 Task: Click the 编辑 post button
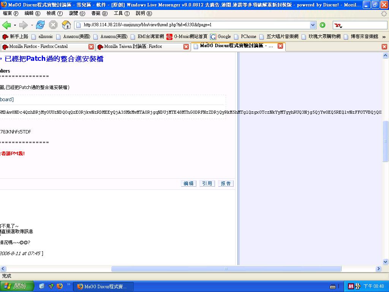(188, 184)
